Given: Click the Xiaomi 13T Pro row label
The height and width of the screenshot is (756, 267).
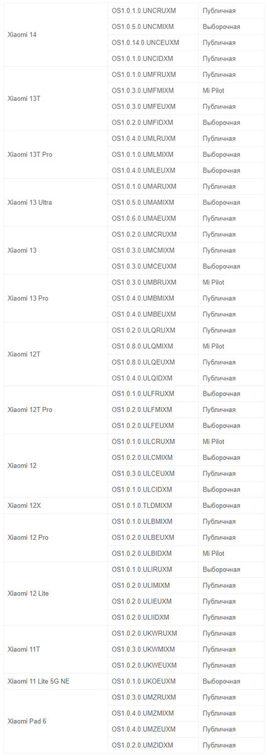Looking at the screenshot, I should click(55, 154).
